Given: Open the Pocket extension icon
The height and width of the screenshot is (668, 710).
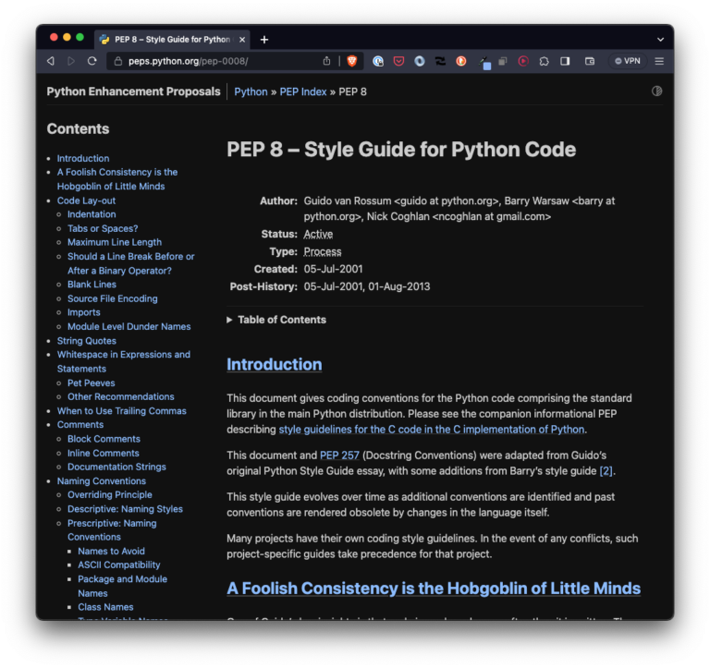Looking at the screenshot, I should 398,61.
